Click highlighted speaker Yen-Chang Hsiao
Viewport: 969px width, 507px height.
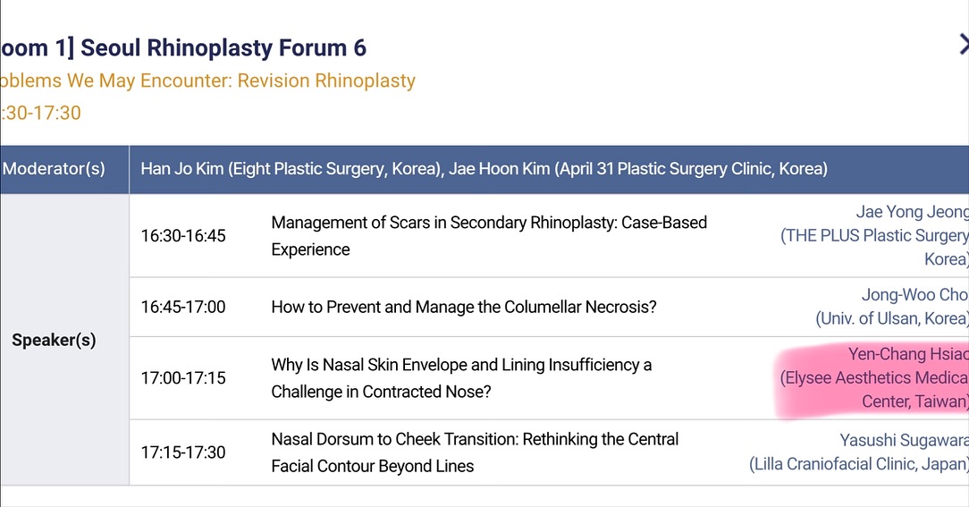click(907, 355)
